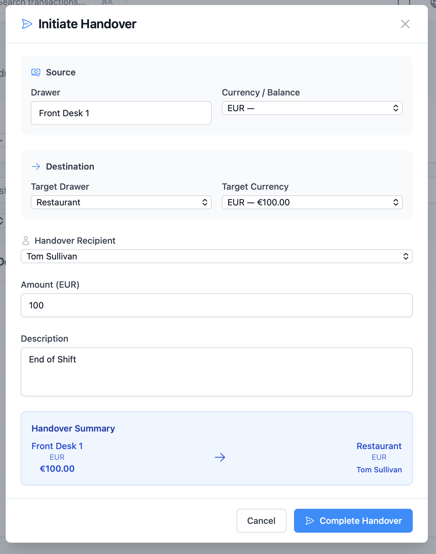Open the Currency / Balance dropdown
Screen dimensions: 436x554
click(x=312, y=108)
